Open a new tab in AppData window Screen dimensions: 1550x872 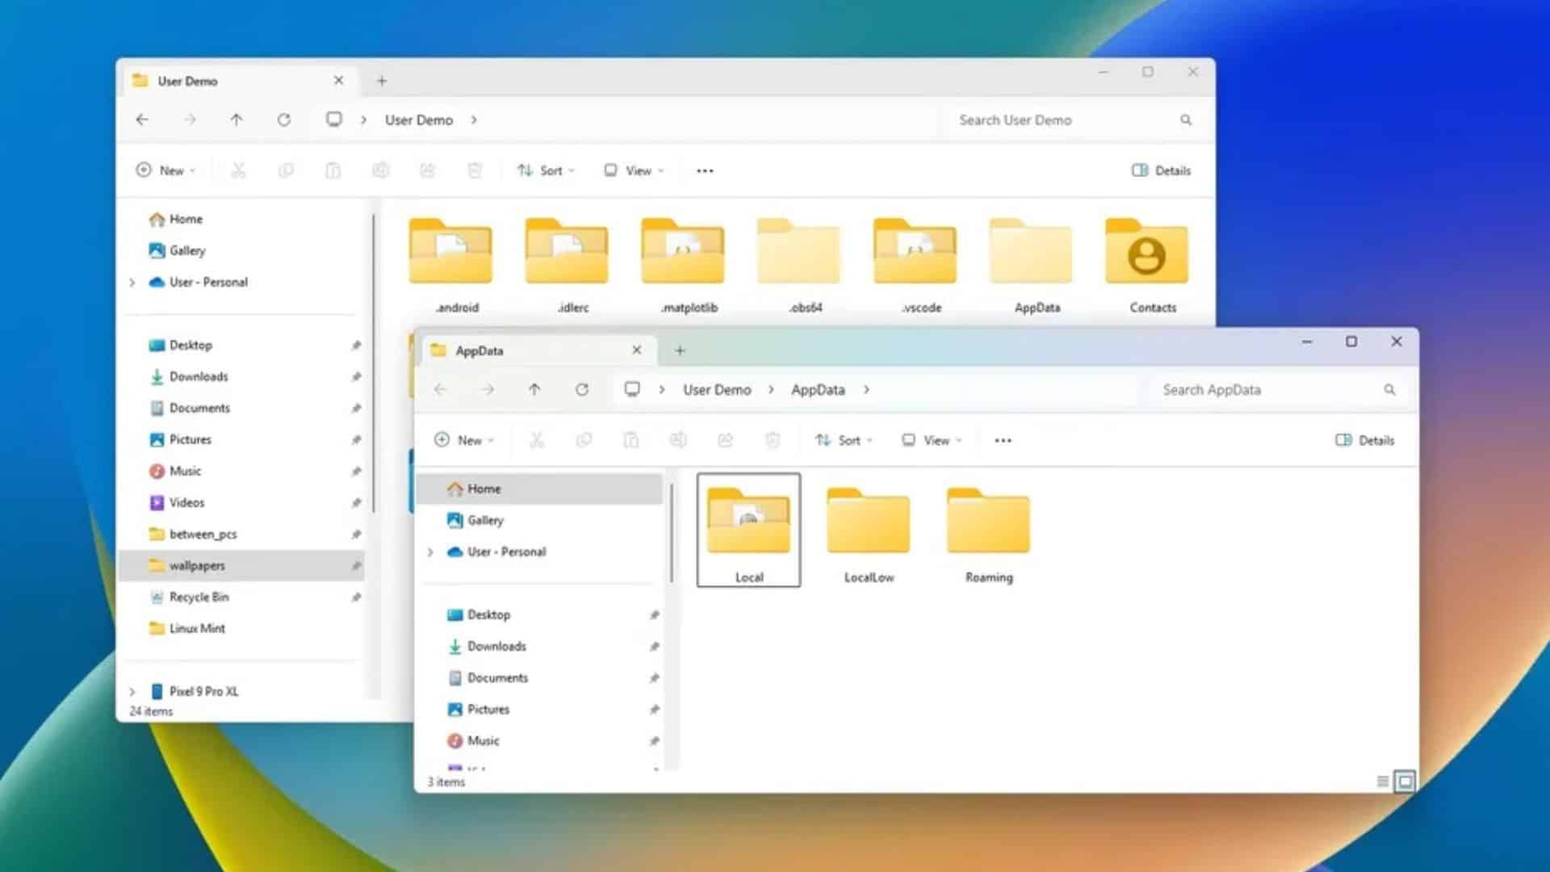[x=680, y=350]
